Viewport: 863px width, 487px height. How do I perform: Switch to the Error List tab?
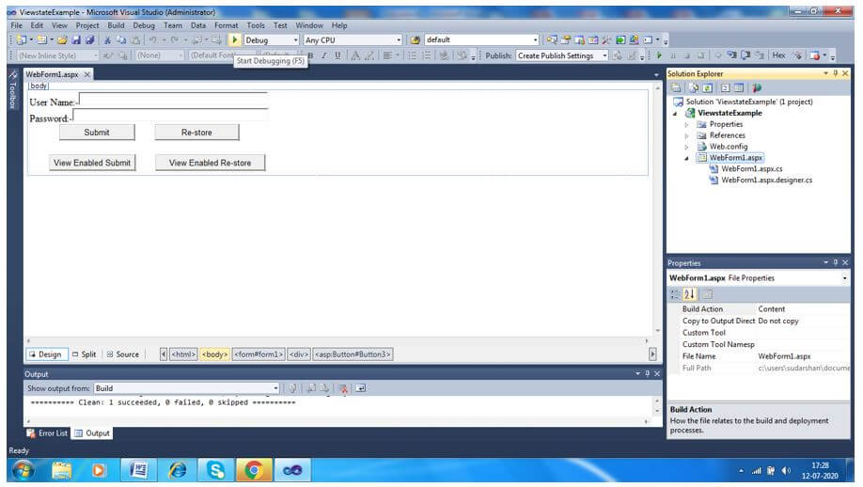[47, 433]
